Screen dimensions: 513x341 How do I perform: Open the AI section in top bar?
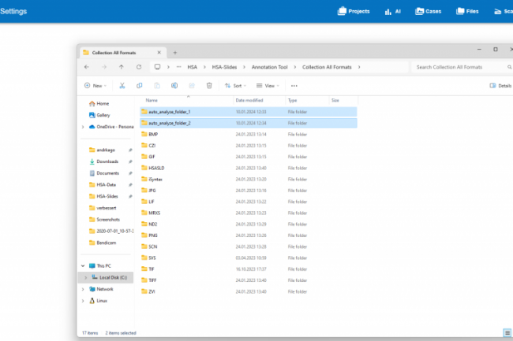tap(392, 12)
